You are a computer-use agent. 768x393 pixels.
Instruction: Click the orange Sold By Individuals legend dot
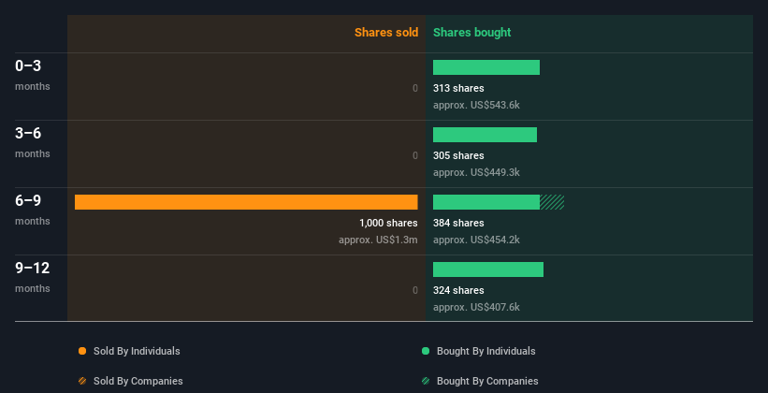[x=82, y=351]
